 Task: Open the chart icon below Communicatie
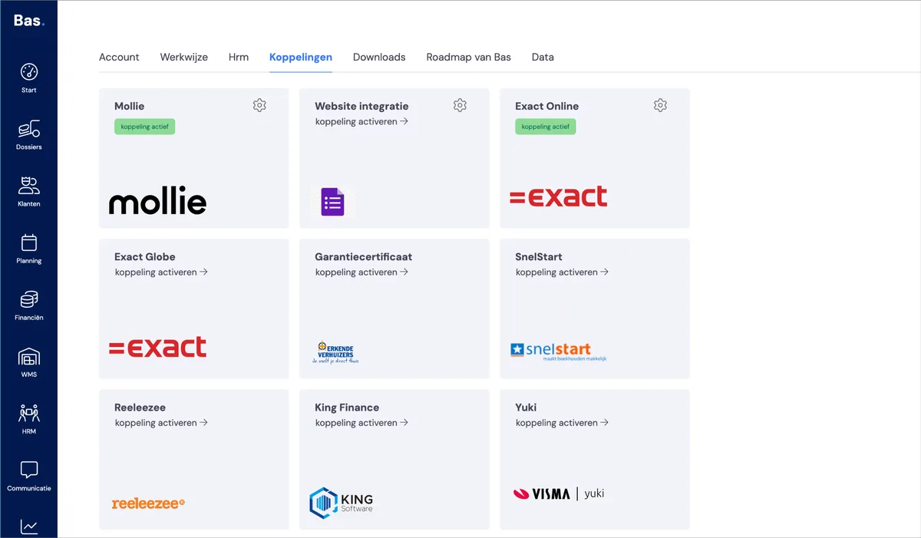tap(28, 526)
